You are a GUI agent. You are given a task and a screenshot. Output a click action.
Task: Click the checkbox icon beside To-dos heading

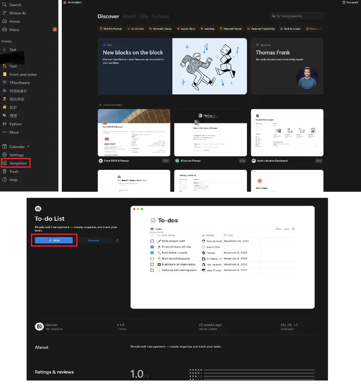(x=153, y=220)
